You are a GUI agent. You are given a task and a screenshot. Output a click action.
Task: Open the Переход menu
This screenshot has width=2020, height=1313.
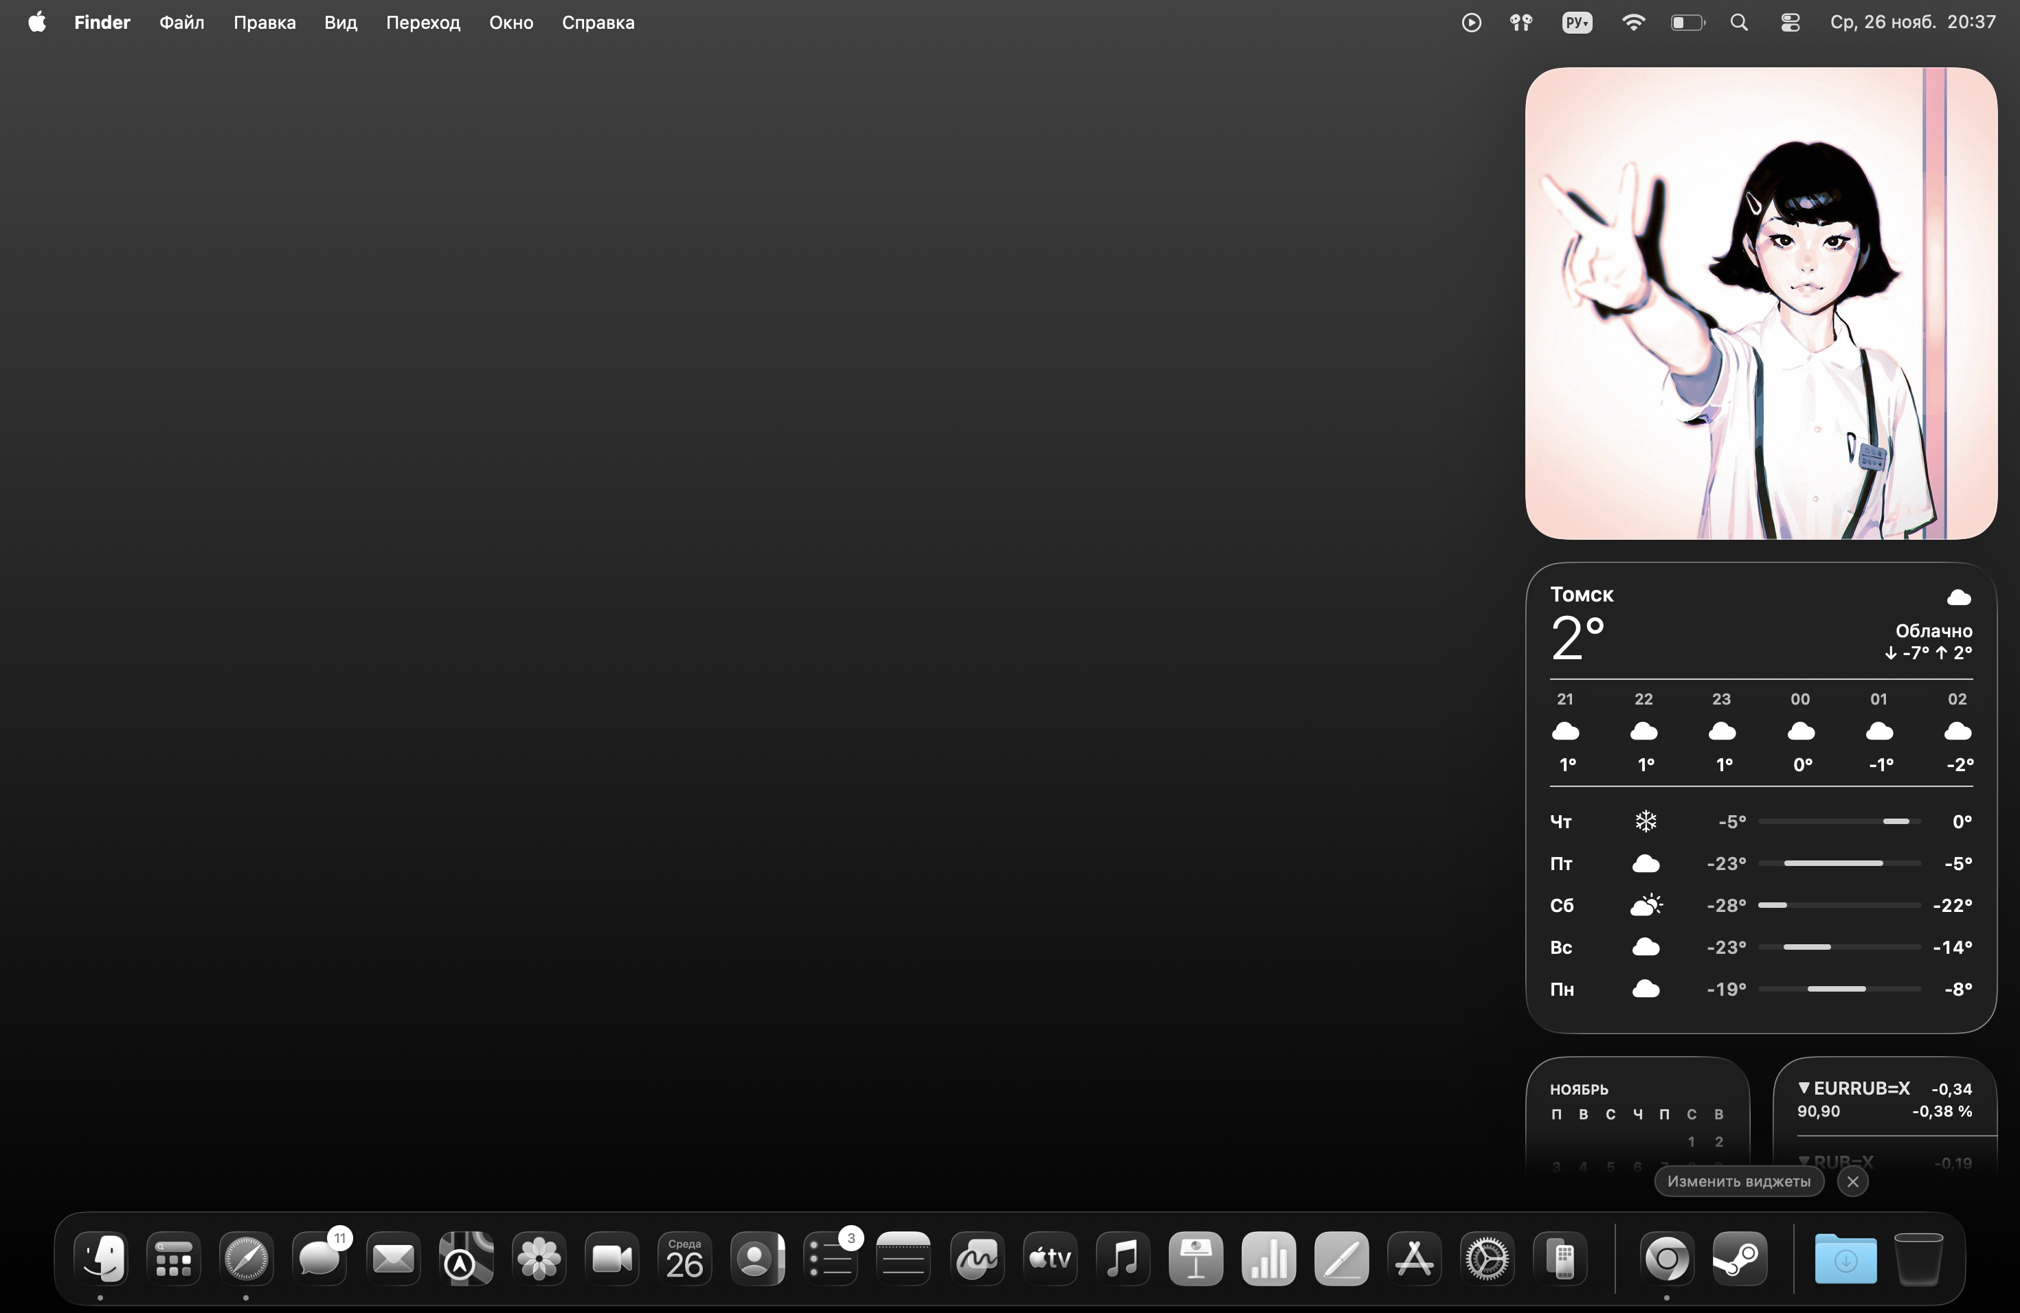(423, 23)
